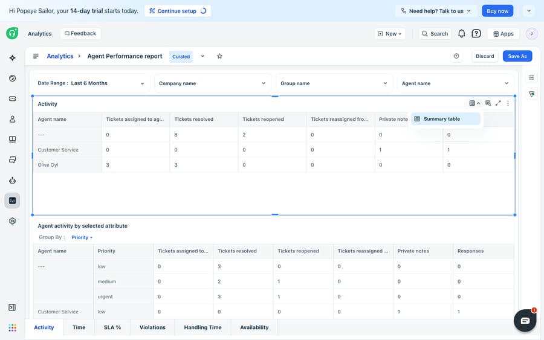Click Tickets resolved column header in Activity table
This screenshot has width=544, height=340.
coord(204,119)
